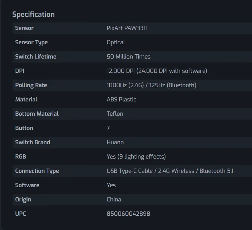Select the Optical sensor type value
This screenshot has height=230, width=252.
116,42
